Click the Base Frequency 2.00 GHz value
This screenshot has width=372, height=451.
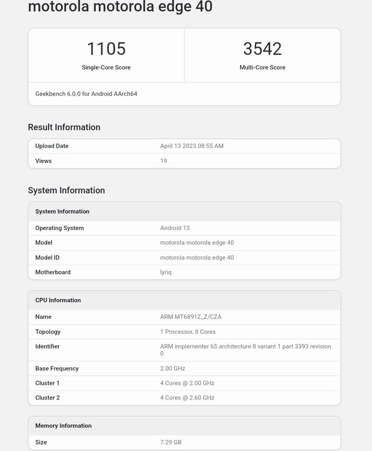point(172,368)
